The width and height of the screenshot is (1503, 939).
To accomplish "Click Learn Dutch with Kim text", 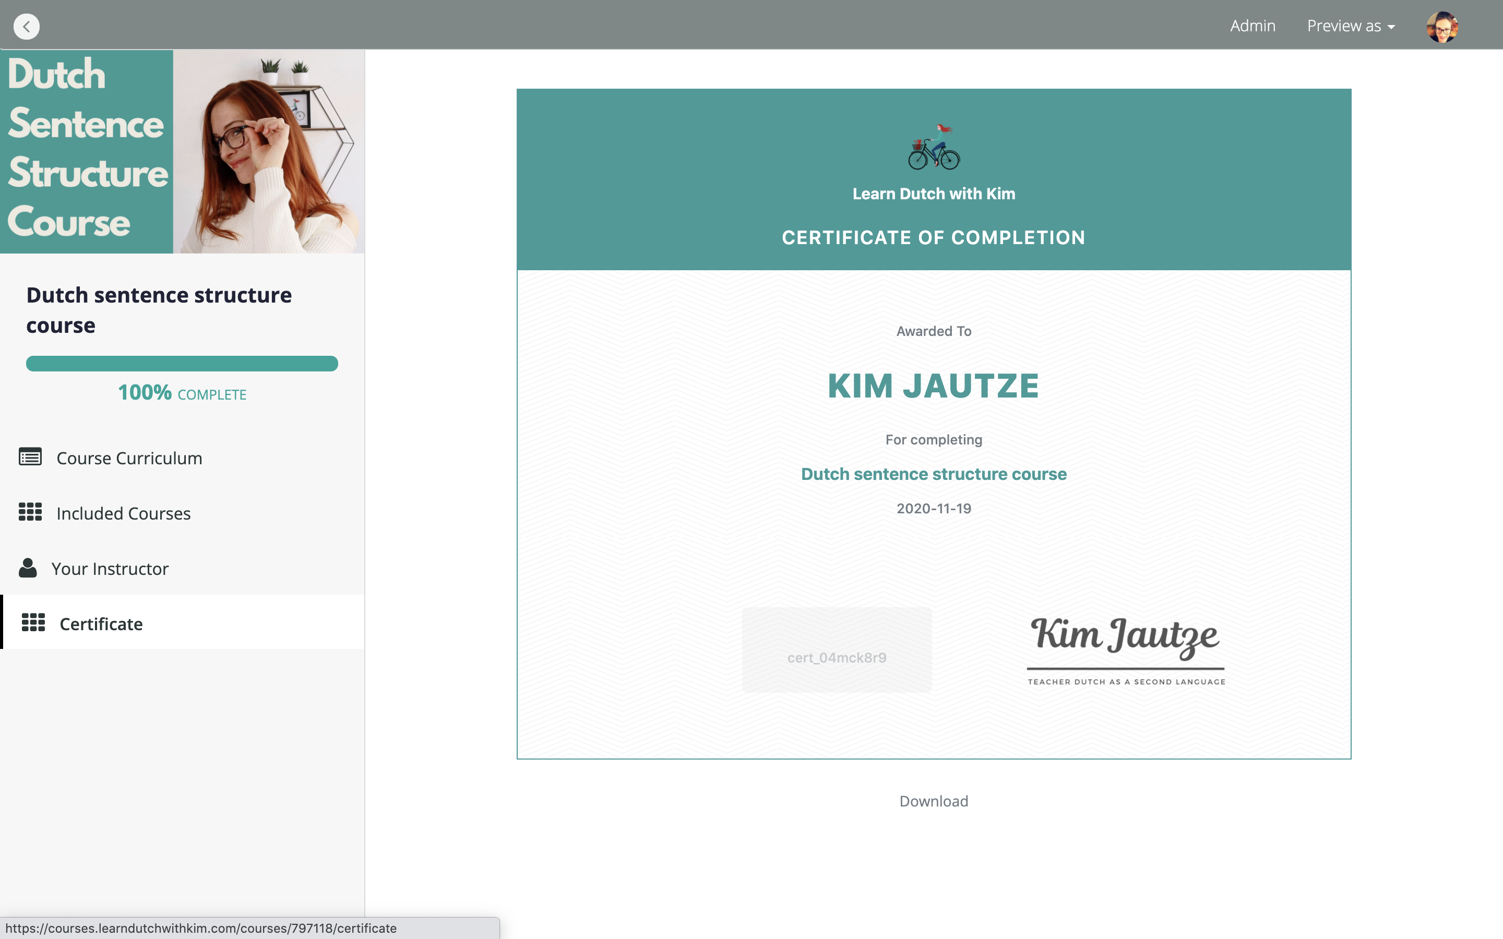I will coord(934,194).
